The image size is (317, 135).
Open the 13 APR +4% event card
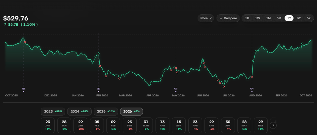pyautogui.click(x=162, y=125)
